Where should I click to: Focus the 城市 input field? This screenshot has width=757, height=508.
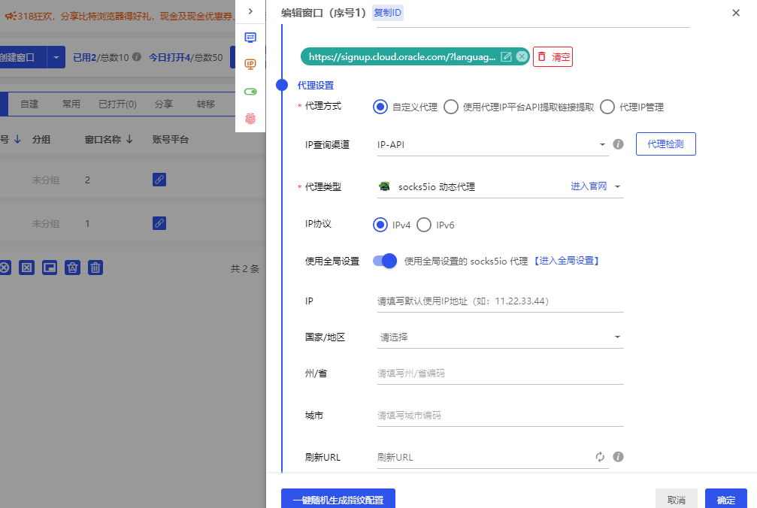500,416
